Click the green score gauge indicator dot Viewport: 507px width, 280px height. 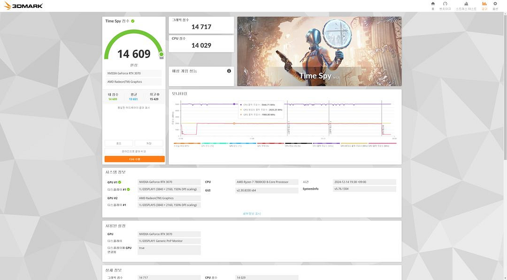coord(161,54)
